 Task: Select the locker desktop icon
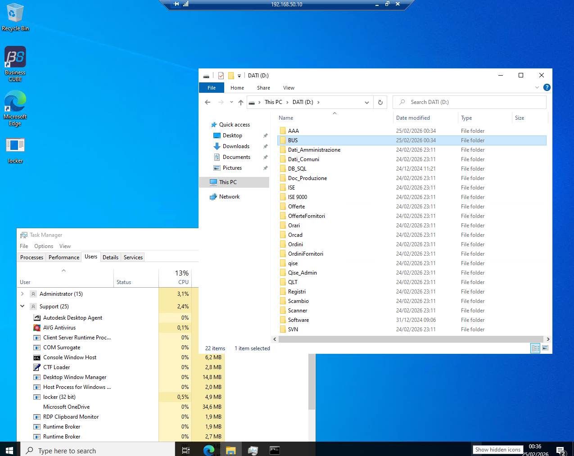[15, 150]
